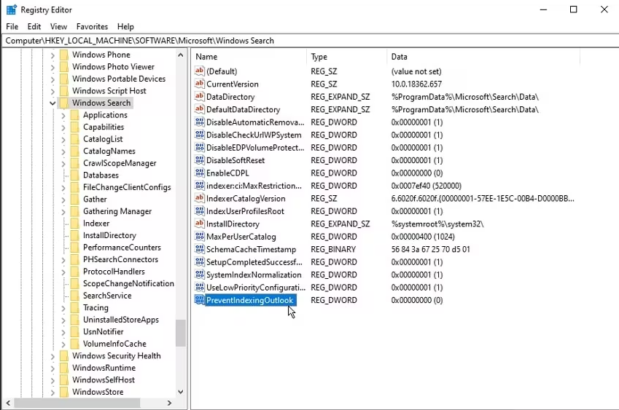Select the ProtocolHandlers tree key

pyautogui.click(x=114, y=272)
